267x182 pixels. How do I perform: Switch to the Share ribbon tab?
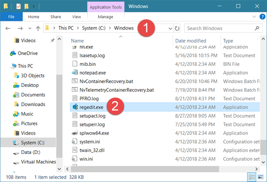click(56, 16)
